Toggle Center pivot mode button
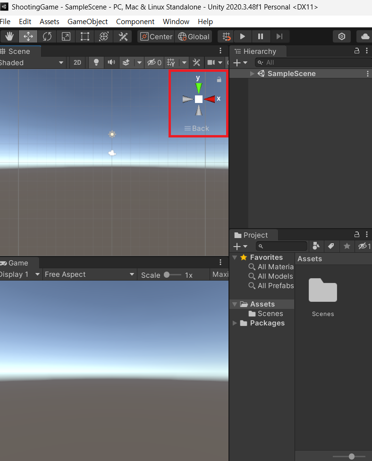The image size is (372, 461). pyautogui.click(x=156, y=36)
